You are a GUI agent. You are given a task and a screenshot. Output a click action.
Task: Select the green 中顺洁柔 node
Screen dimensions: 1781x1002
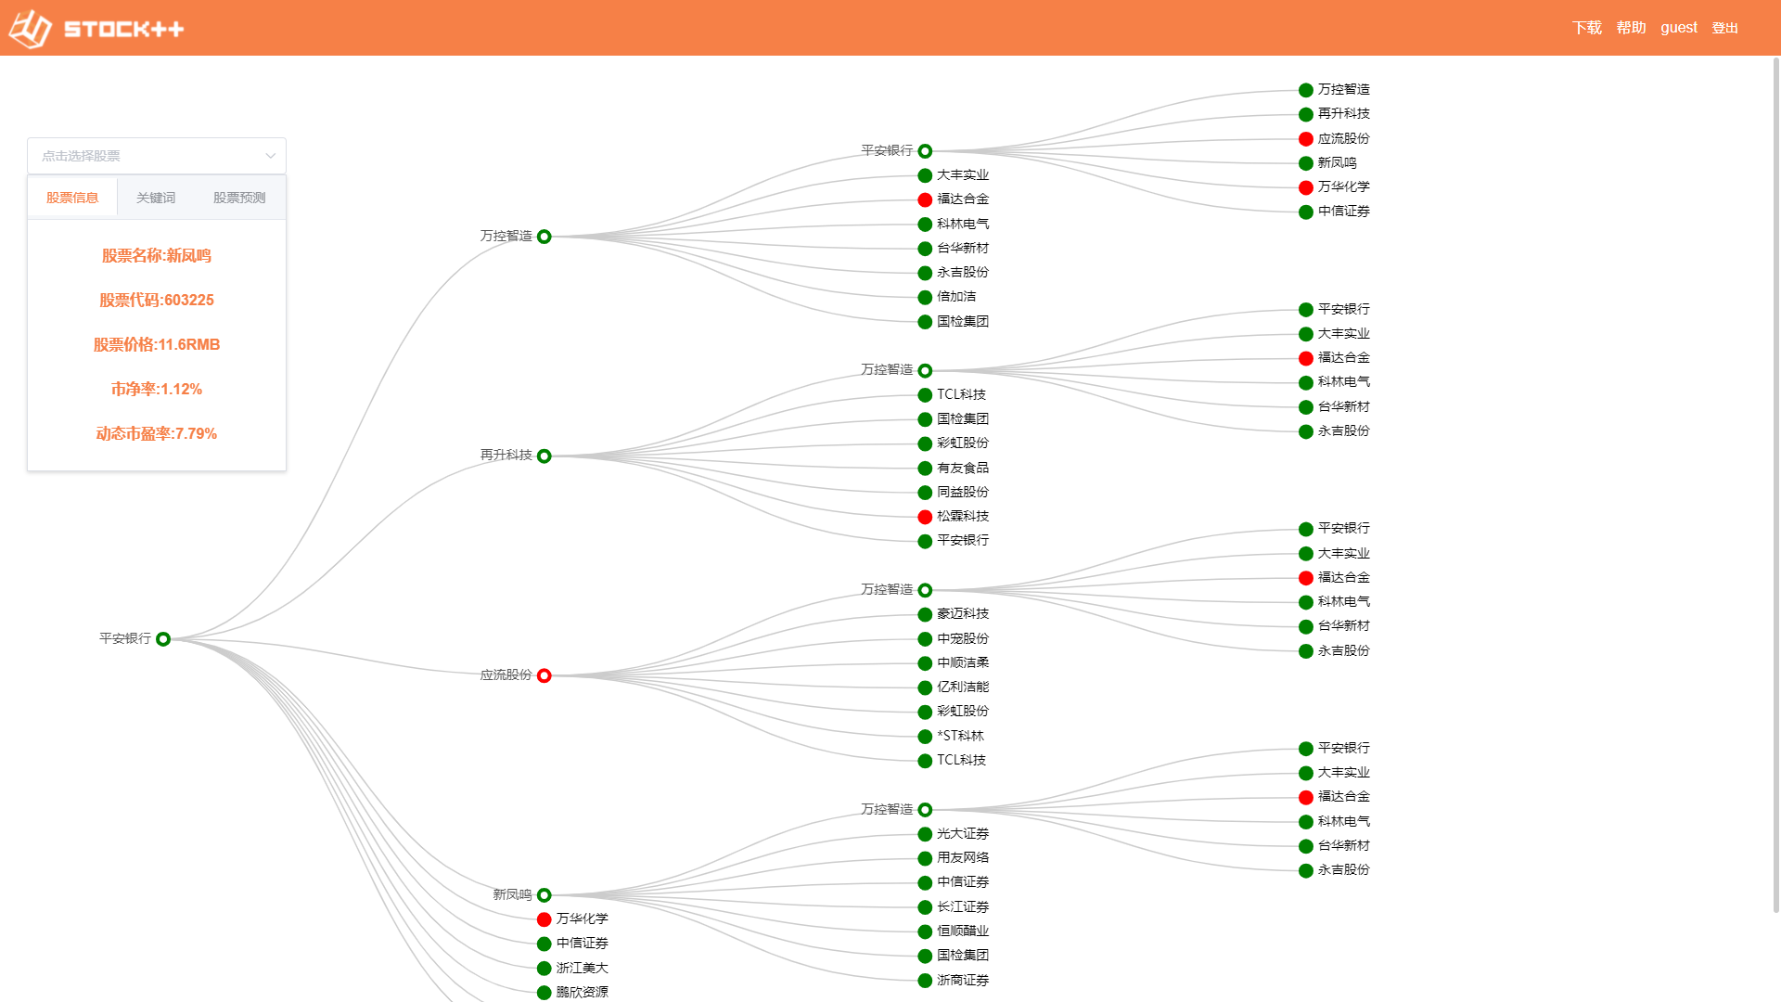pos(925,663)
